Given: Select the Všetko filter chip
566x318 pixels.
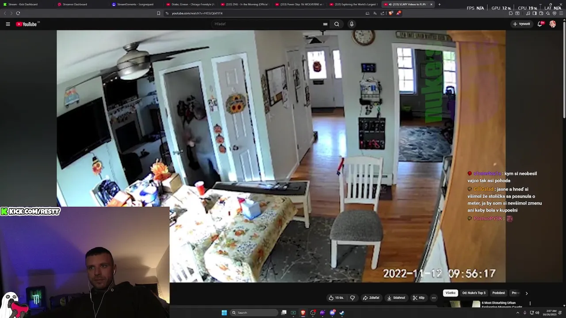Looking at the screenshot, I should pos(450,293).
